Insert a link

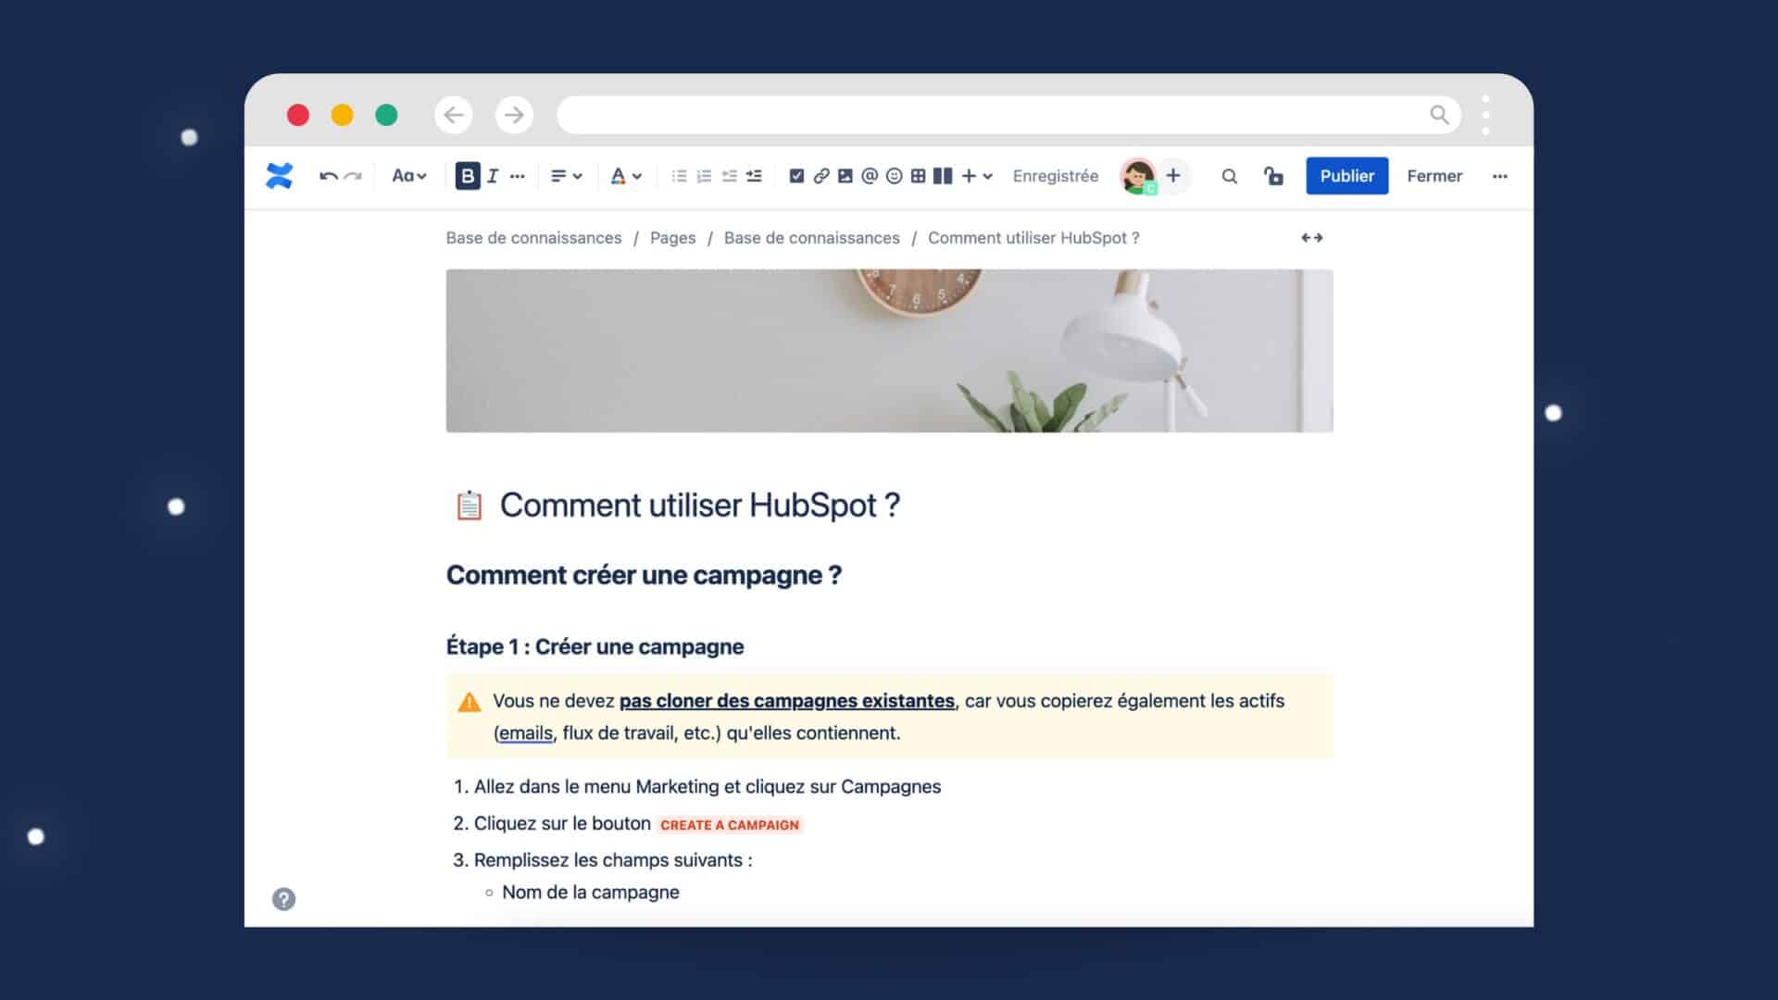click(821, 176)
